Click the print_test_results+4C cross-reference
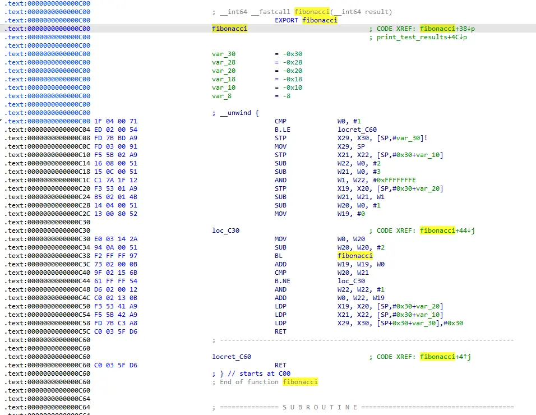 click(x=421, y=37)
